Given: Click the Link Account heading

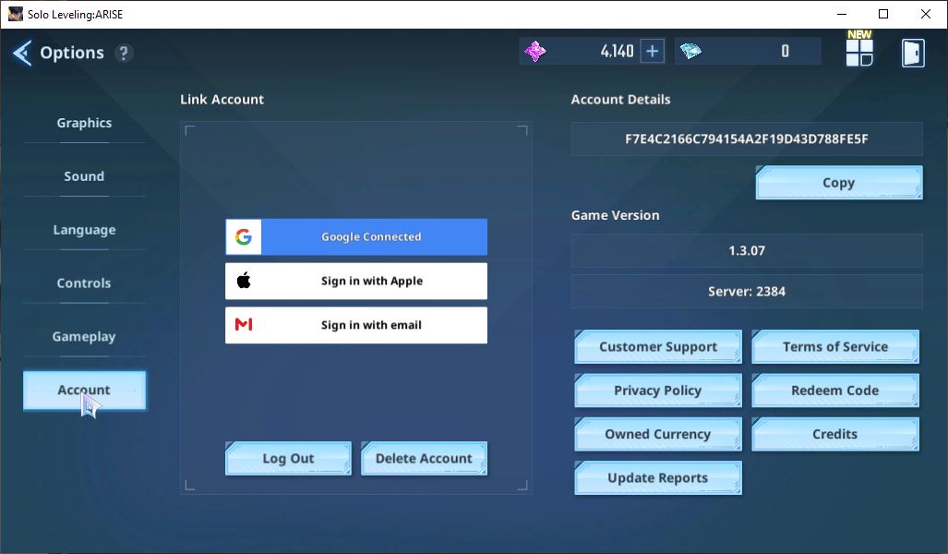Looking at the screenshot, I should (222, 99).
